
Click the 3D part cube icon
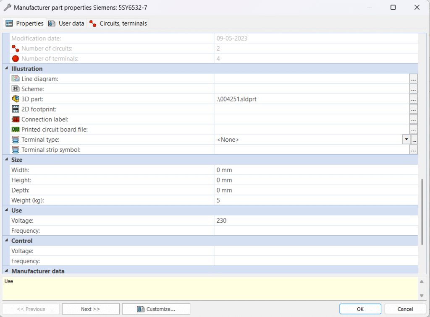click(16, 99)
